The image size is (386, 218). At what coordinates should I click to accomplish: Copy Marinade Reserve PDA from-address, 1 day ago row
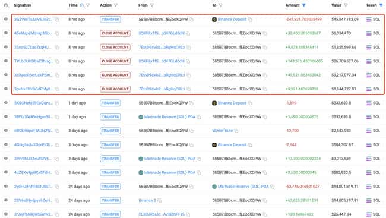click(199, 117)
